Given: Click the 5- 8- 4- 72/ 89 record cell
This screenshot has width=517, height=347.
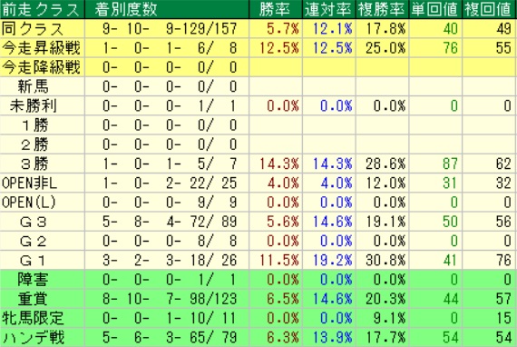Looking at the screenshot, I should point(167,222).
